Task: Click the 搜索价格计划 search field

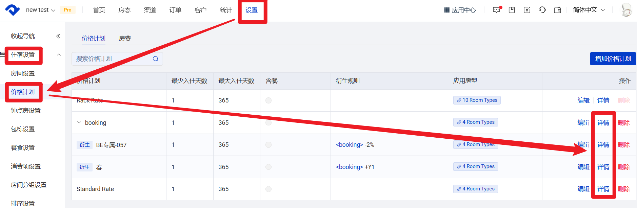Action: tap(112, 59)
